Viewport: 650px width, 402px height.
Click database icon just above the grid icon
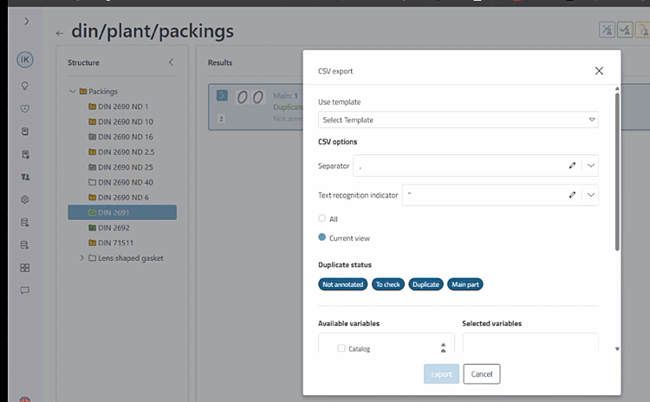[x=25, y=245]
